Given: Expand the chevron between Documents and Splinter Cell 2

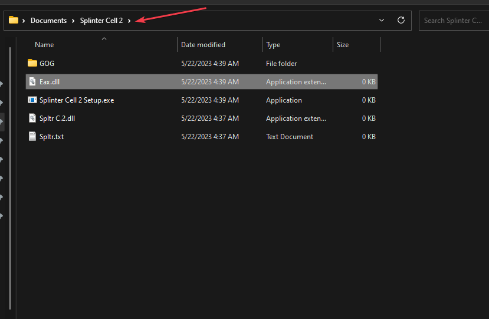Looking at the screenshot, I should pos(73,21).
